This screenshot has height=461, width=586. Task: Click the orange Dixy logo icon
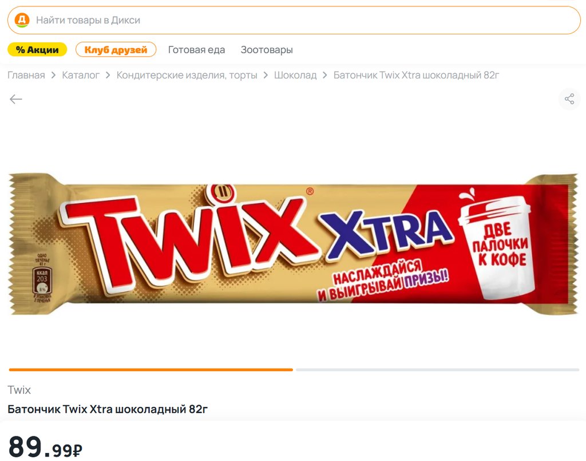point(22,20)
